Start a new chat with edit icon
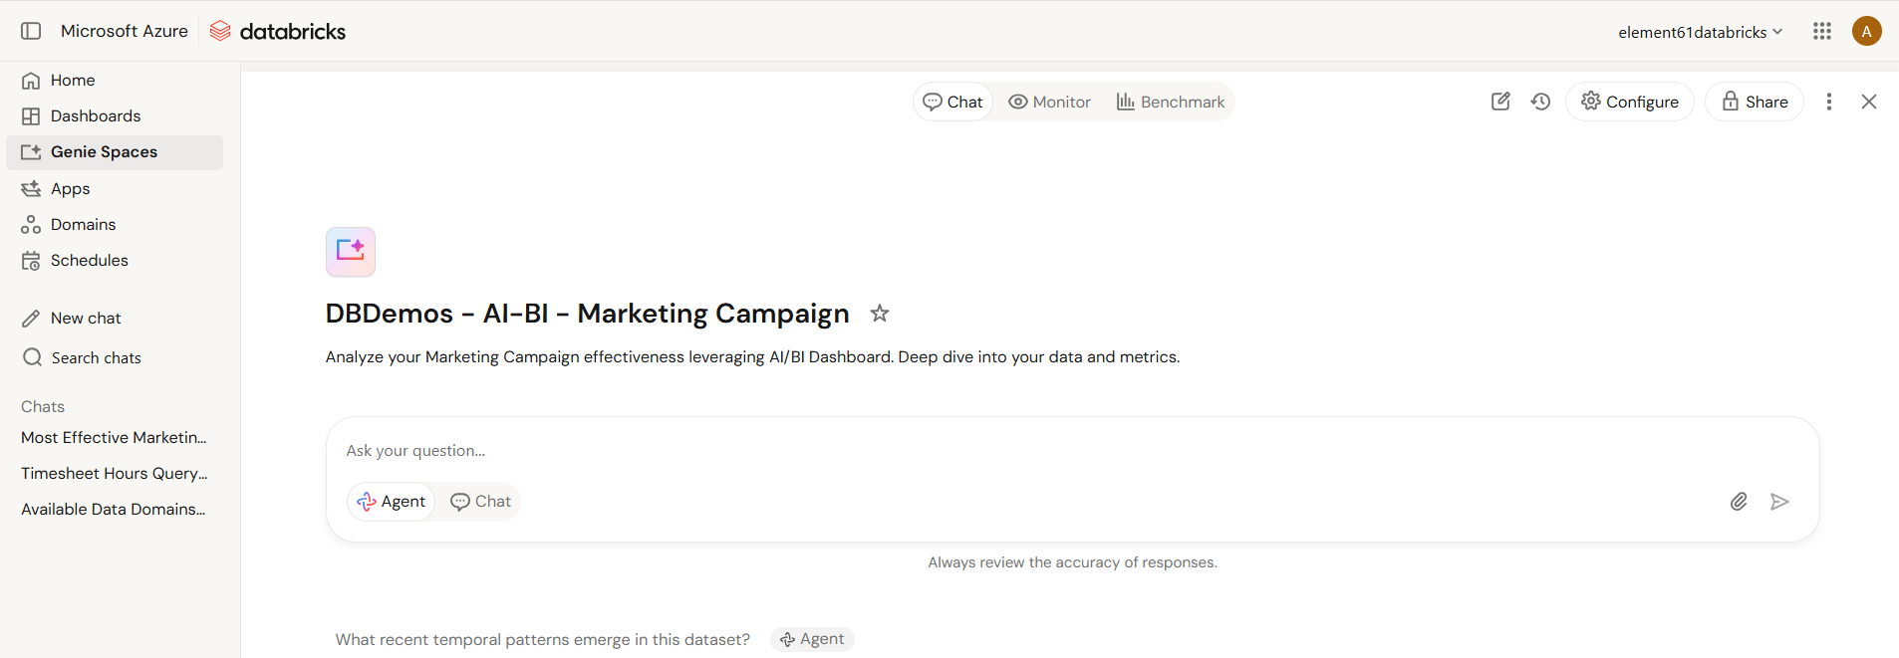This screenshot has width=1899, height=658. point(1500,102)
